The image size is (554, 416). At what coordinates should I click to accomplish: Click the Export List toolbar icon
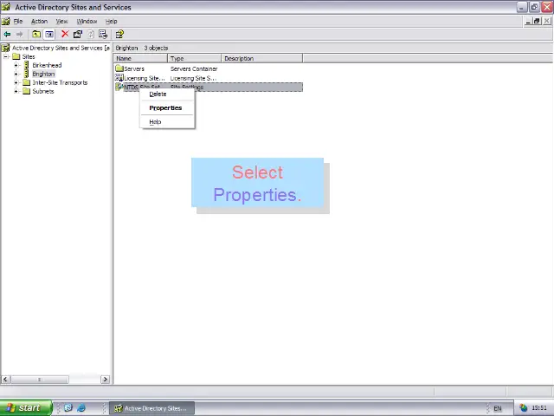tap(103, 34)
